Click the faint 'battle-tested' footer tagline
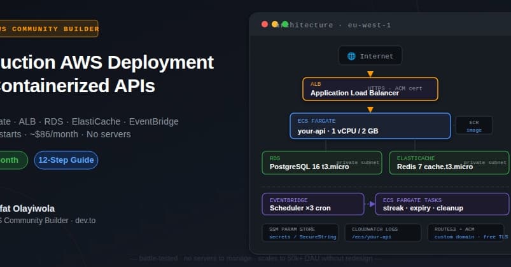 point(256,258)
